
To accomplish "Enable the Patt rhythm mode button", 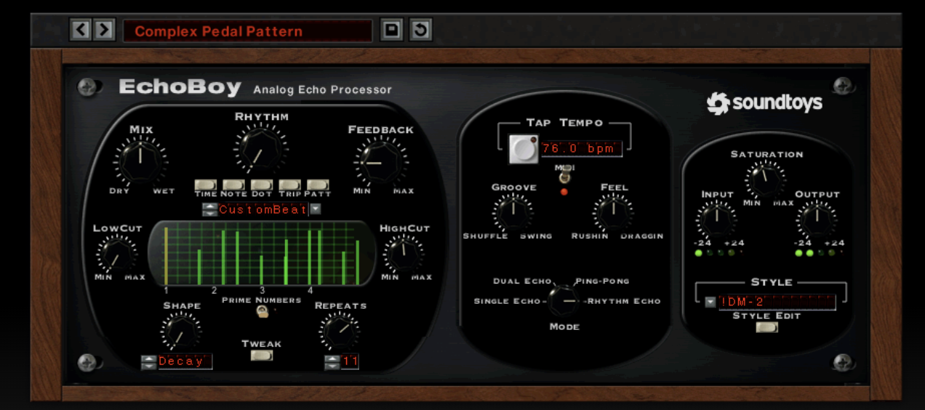I will coord(318,185).
